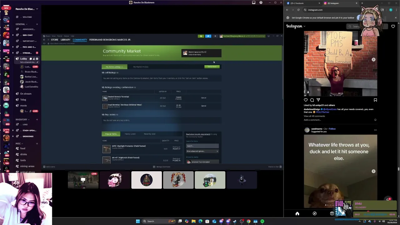Screen dimensions: 400x225
Task: Open Chrome three-dot menu
Action: (396, 10)
